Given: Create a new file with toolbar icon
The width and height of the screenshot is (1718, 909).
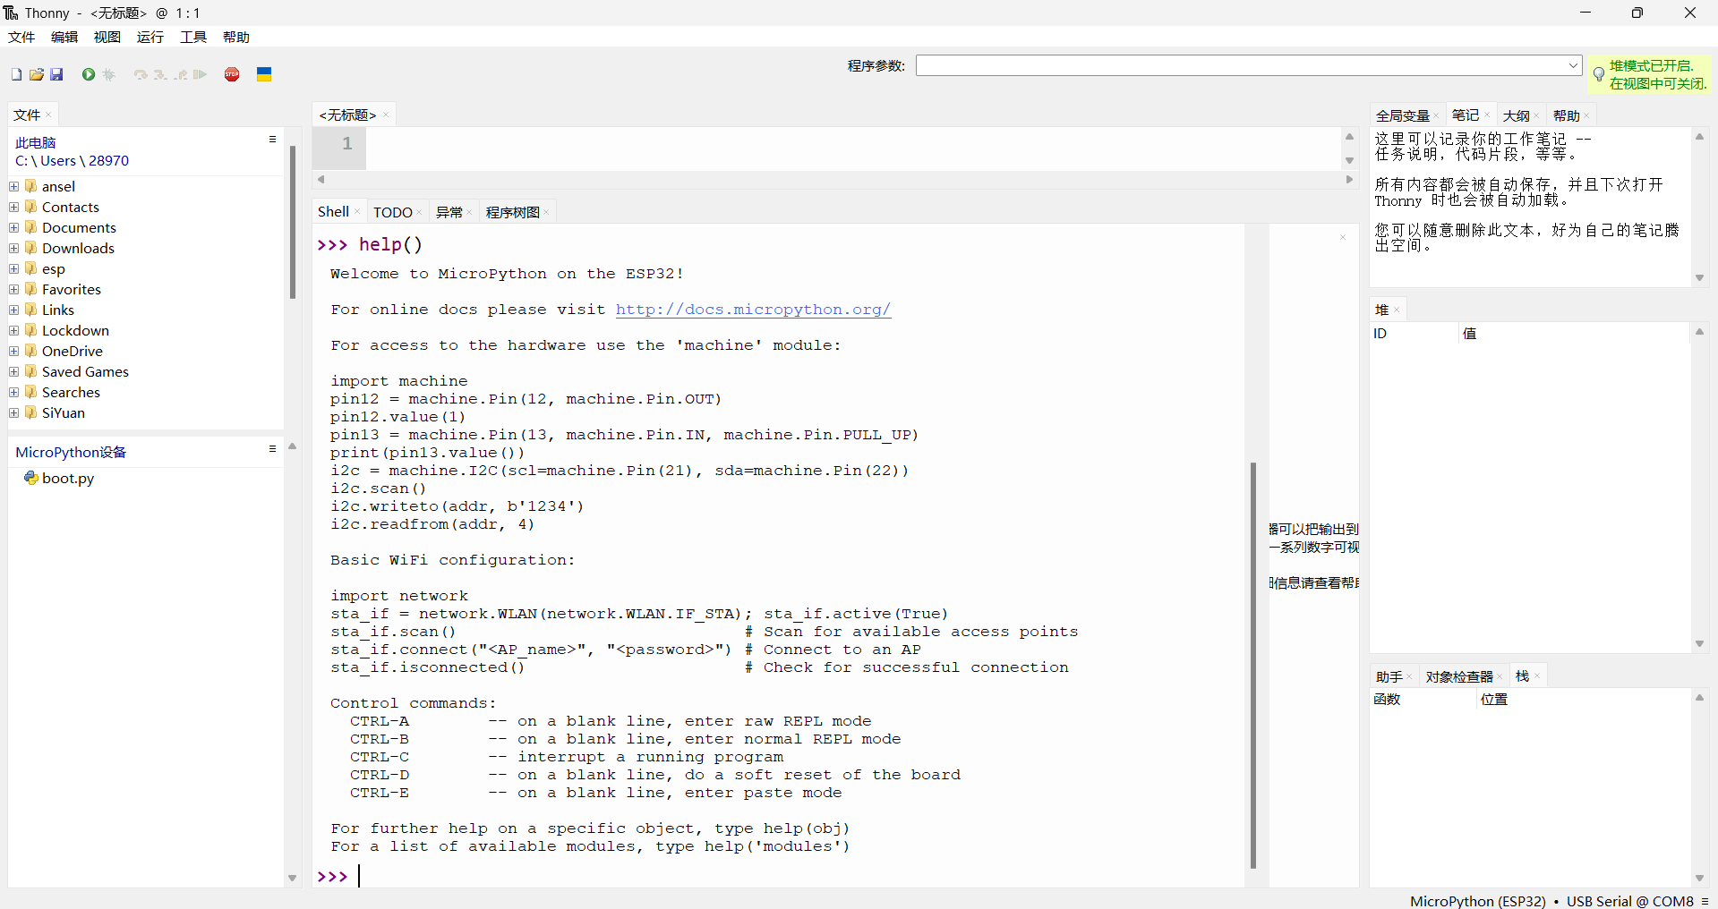Looking at the screenshot, I should tap(16, 74).
